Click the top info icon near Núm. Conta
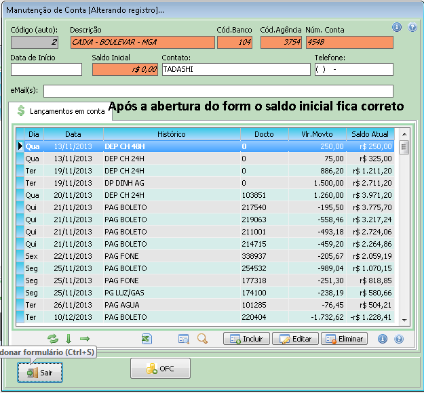Viewport: 424px width, 393px height. pyautogui.click(x=398, y=28)
